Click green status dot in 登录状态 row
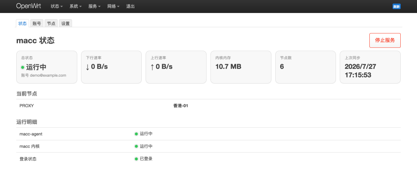This screenshot has width=417, height=176. [136, 159]
